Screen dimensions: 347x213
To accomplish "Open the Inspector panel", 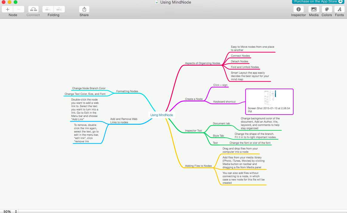I will [x=299, y=9].
